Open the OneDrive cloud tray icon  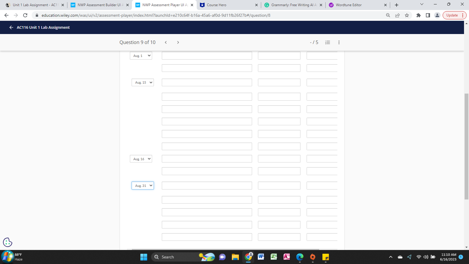pyautogui.click(x=400, y=257)
